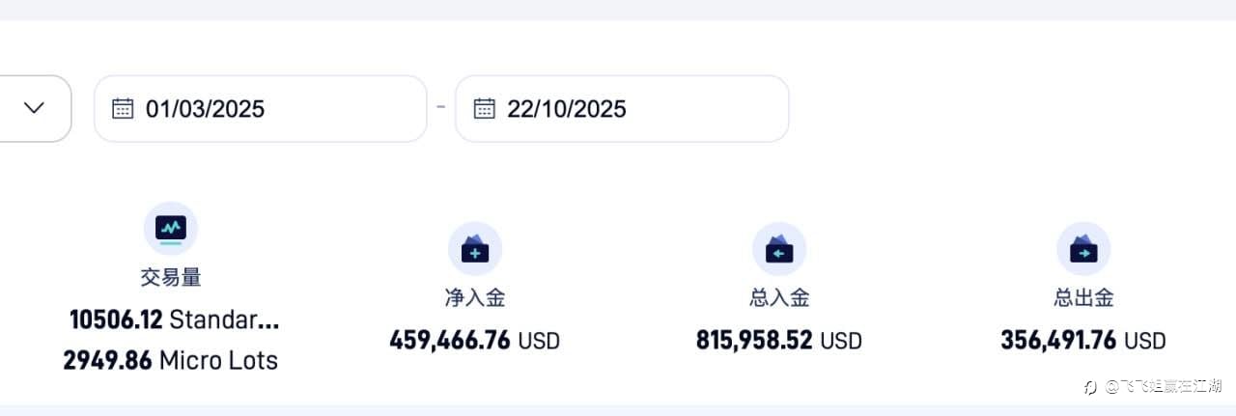
Task: Click the truncated 10506.12 Standard lots value
Action: (174, 319)
